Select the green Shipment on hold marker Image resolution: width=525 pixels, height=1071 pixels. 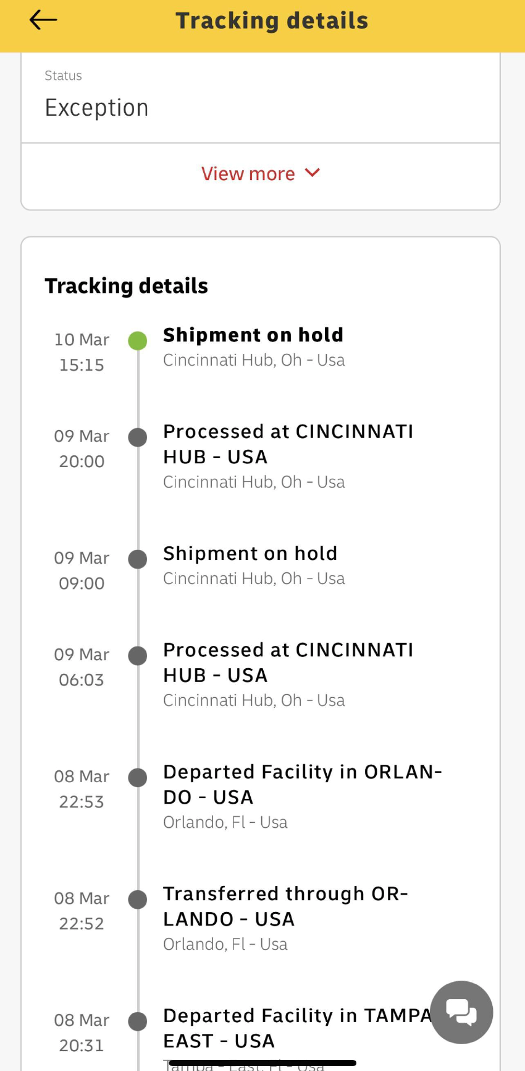coord(137,340)
